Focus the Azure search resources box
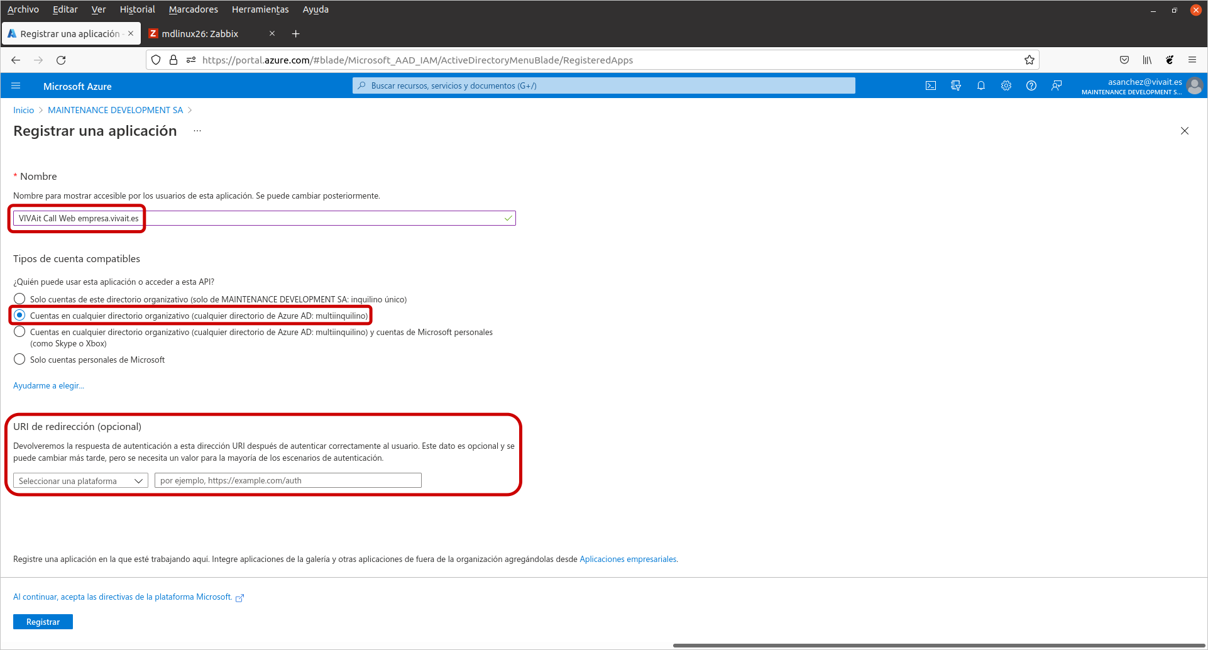1208x650 pixels. point(604,85)
